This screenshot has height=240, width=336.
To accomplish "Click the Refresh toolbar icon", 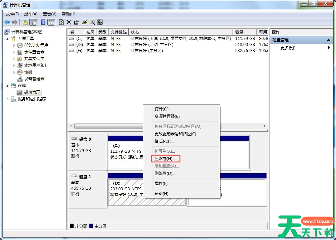I will tap(61, 22).
